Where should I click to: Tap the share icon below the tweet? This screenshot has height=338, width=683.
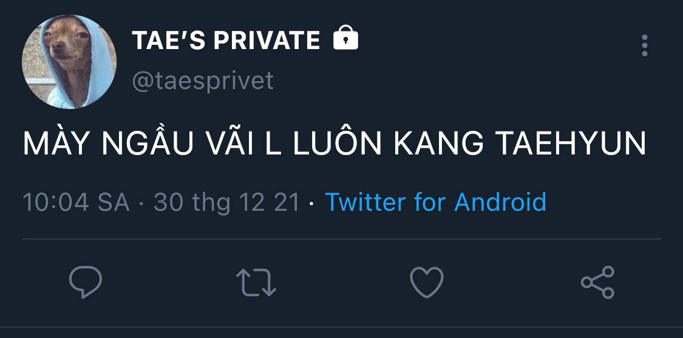pyautogui.click(x=597, y=282)
